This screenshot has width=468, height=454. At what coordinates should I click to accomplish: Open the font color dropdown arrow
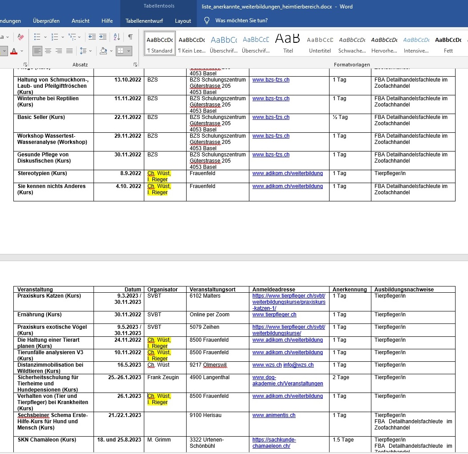point(22,51)
